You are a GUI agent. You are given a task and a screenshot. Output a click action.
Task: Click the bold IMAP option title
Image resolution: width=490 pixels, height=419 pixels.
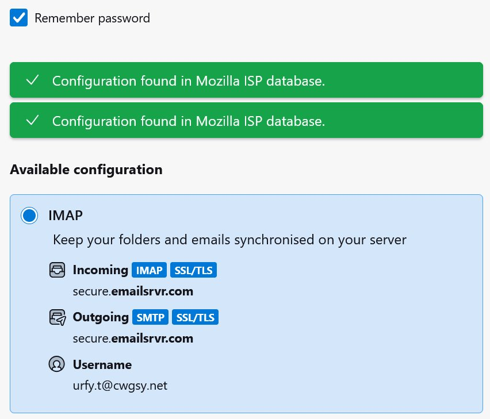pyautogui.click(x=66, y=216)
